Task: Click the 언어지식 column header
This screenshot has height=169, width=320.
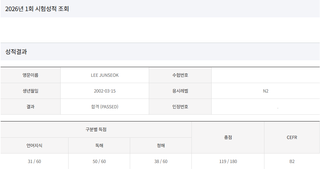Action: coord(34,146)
